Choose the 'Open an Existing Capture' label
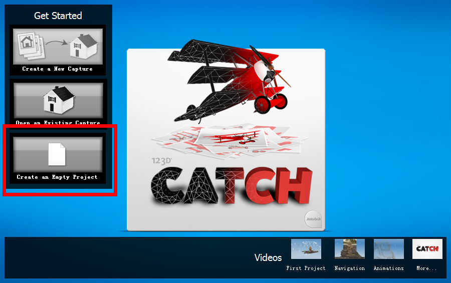This screenshot has width=451, height=283. coord(58,123)
